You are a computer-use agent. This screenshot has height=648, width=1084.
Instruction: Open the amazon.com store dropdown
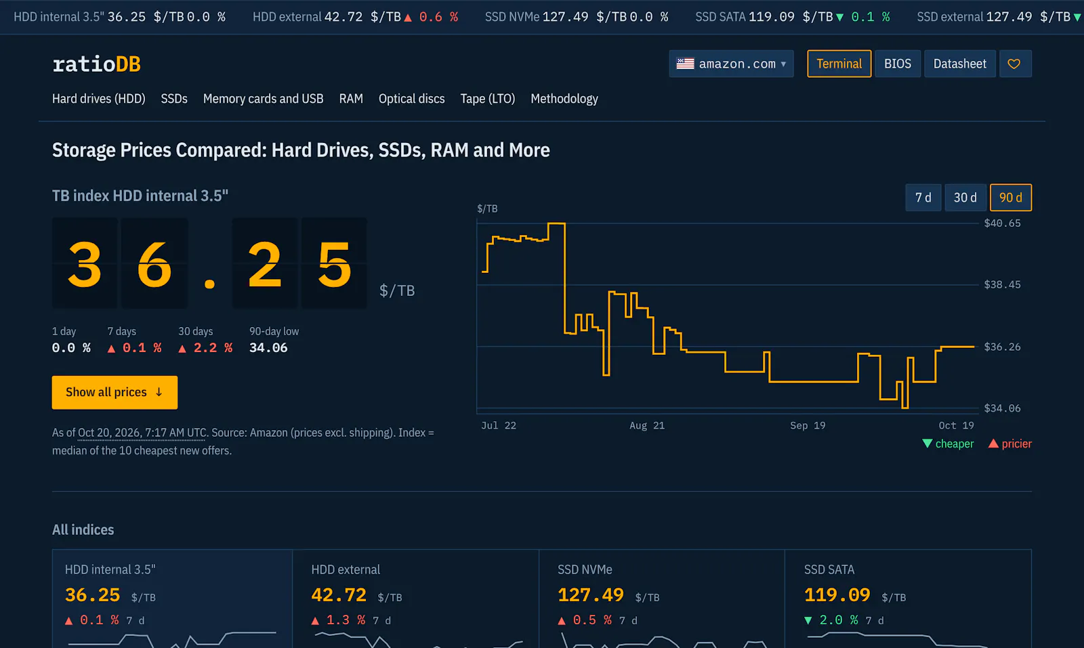coord(731,64)
